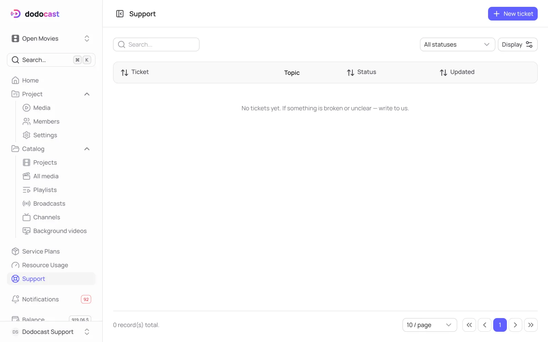Image resolution: width=548 pixels, height=342 pixels.
Task: Open the Media page icon
Action: [x=26, y=108]
